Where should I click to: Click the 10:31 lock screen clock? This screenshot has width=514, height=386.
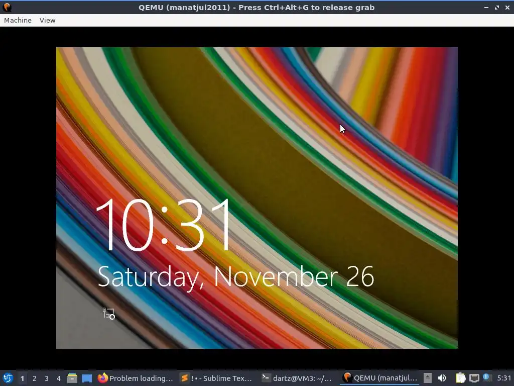(x=164, y=226)
